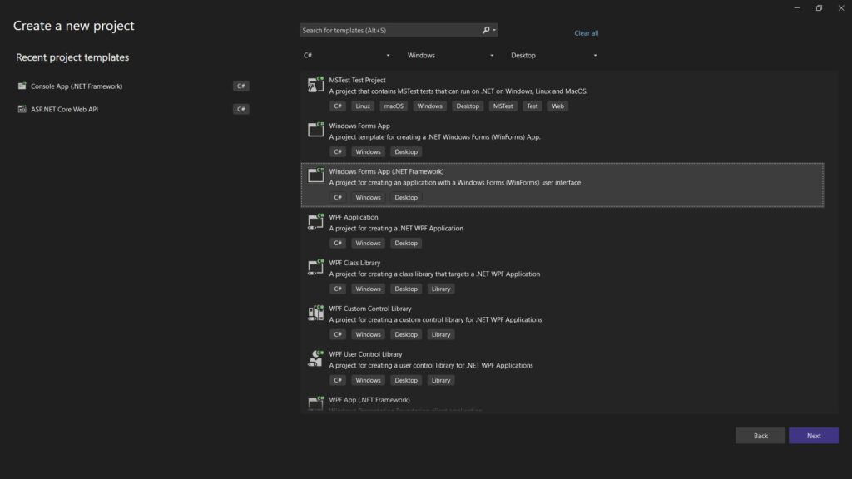Click the Next button

click(814, 436)
